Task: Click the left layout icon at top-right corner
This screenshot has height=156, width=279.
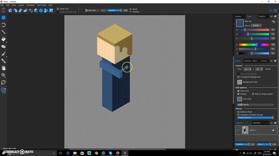Action: click(271, 10)
